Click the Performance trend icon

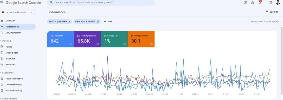(2, 27)
